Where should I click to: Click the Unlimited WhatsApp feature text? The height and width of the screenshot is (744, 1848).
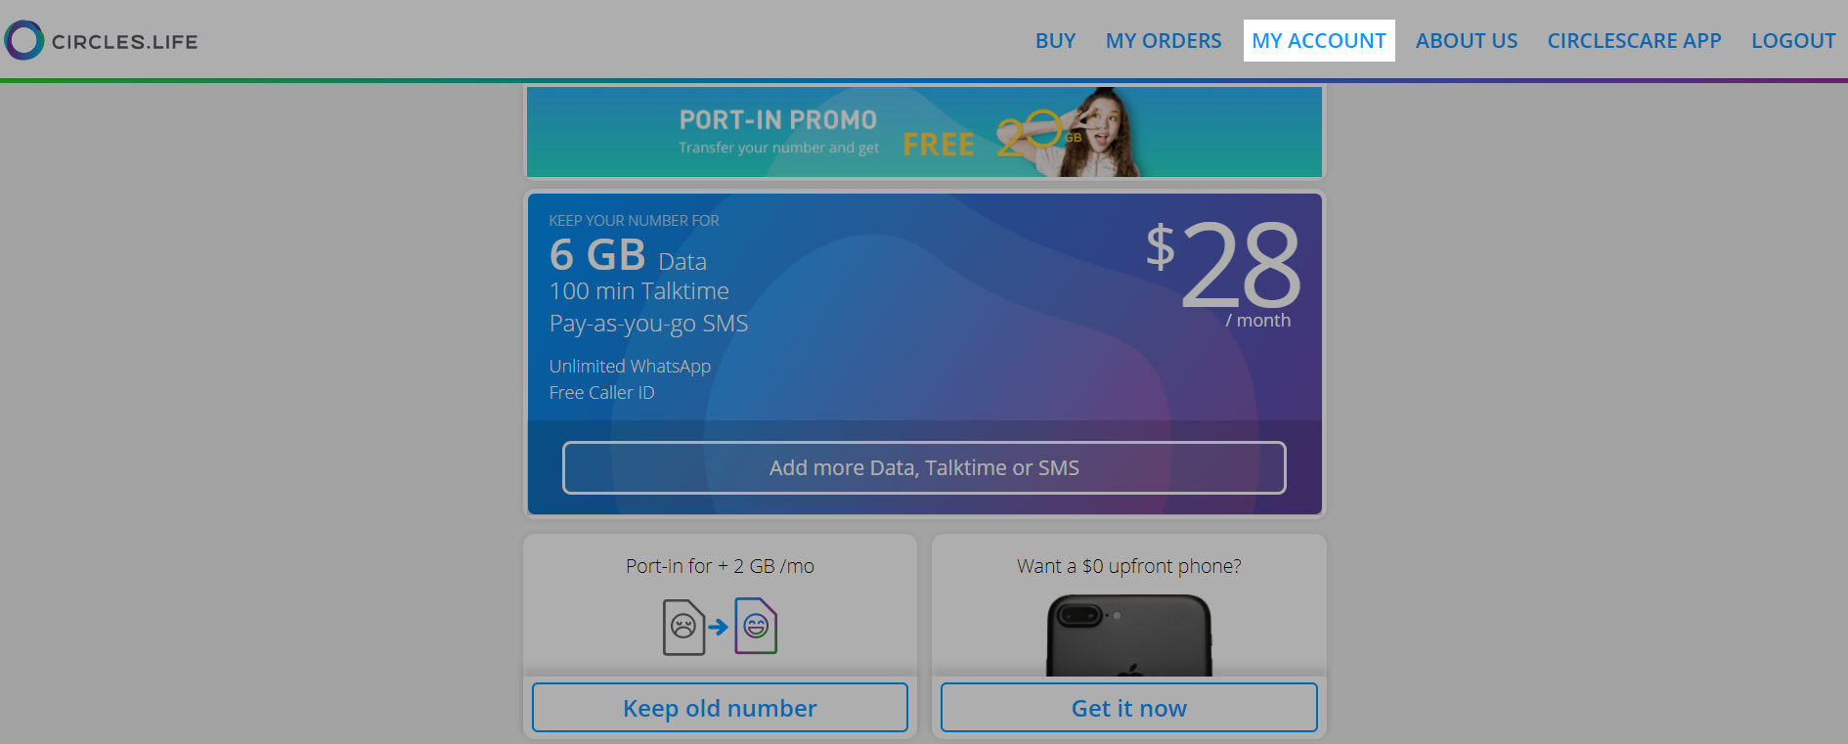(630, 367)
